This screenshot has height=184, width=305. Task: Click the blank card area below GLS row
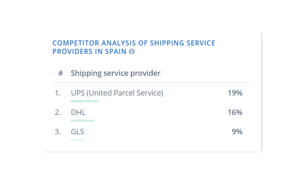151,146
